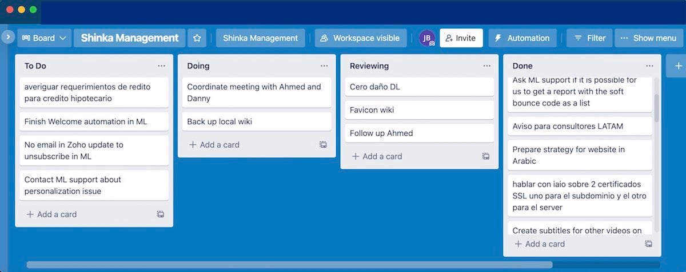
Task: Open Contact ML support personalization card
Action: [x=94, y=185]
